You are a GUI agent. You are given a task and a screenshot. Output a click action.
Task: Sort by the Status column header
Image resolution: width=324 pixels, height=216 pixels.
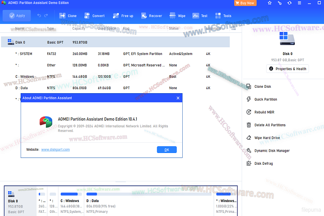pos(174,28)
